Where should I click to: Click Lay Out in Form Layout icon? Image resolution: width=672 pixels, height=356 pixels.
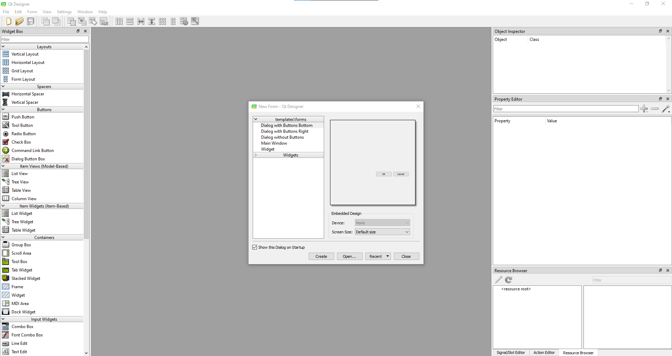click(173, 21)
